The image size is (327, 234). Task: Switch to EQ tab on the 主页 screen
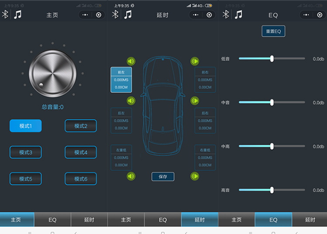pos(52,220)
